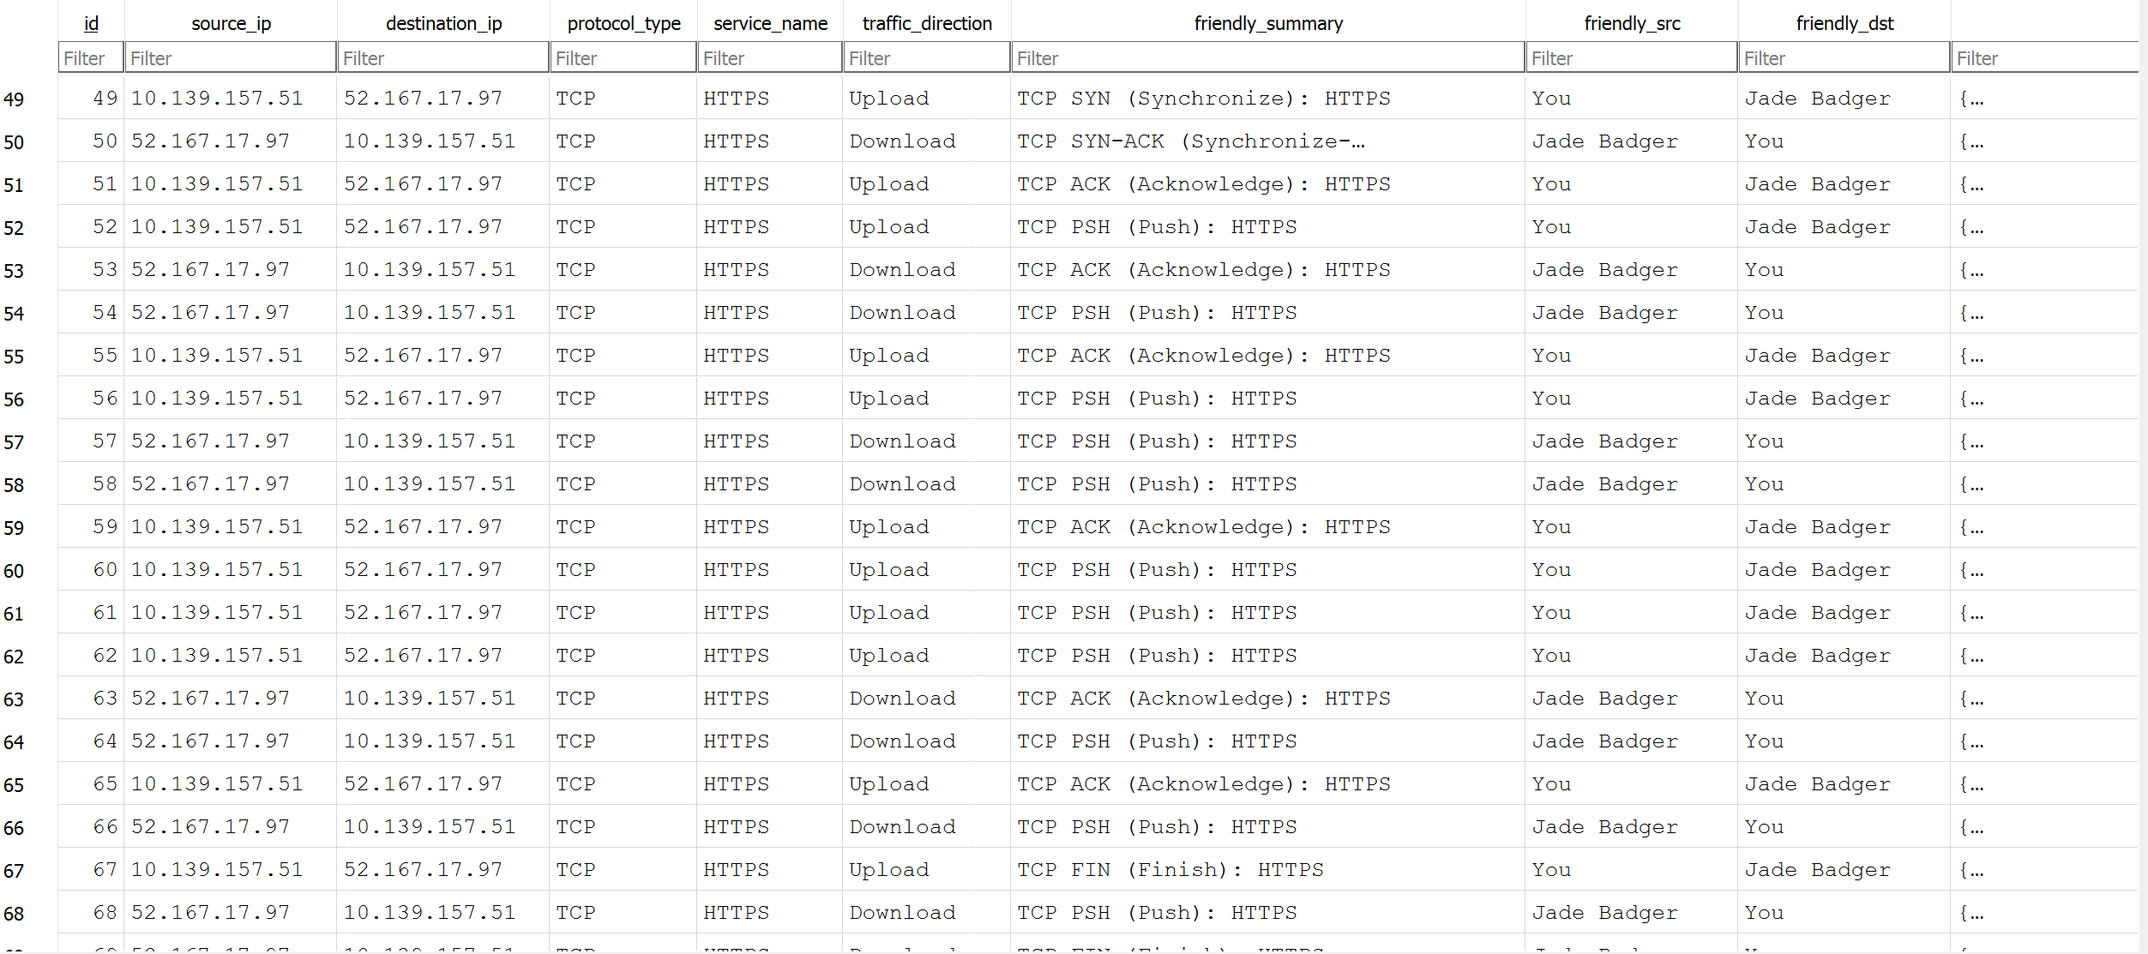2148x954 pixels.
Task: Click the service_name column header
Action: (770, 23)
